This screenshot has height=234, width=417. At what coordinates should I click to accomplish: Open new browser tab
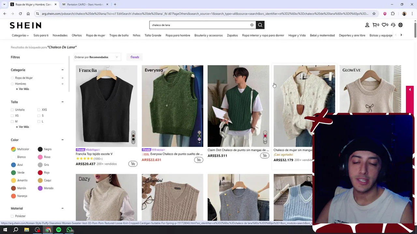(x=115, y=4)
